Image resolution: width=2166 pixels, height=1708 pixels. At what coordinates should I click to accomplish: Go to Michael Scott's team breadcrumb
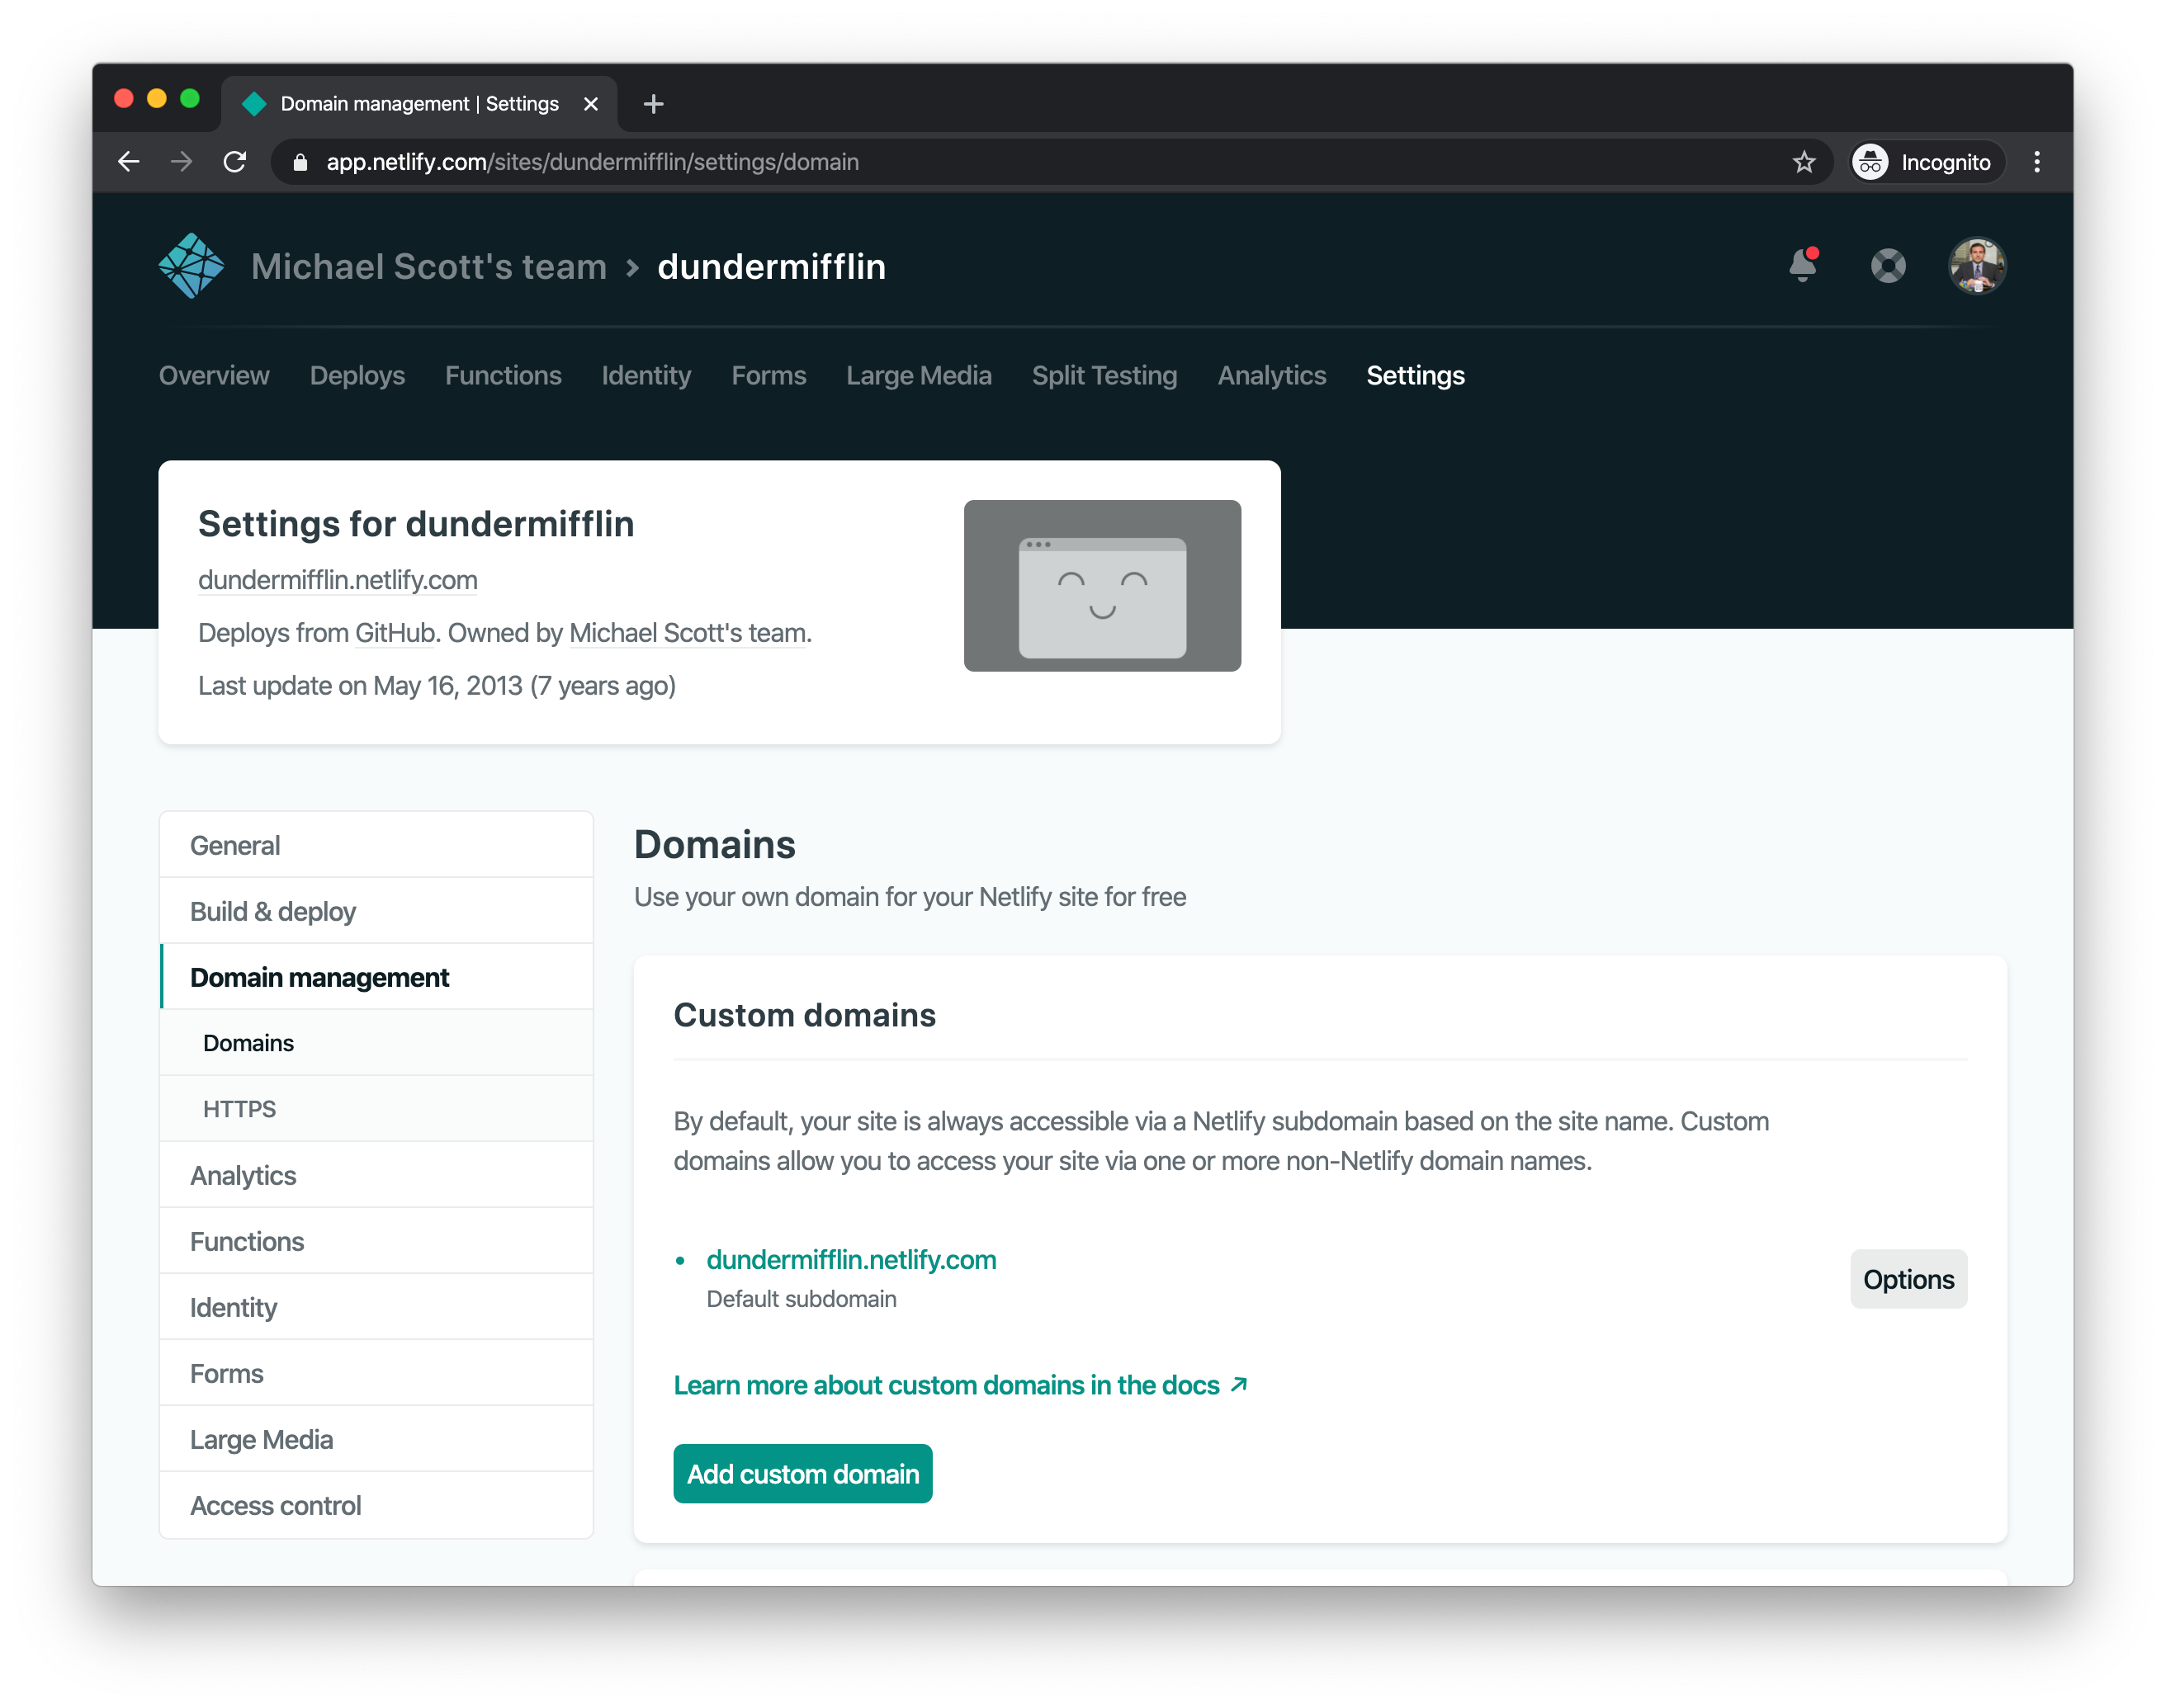(x=429, y=267)
